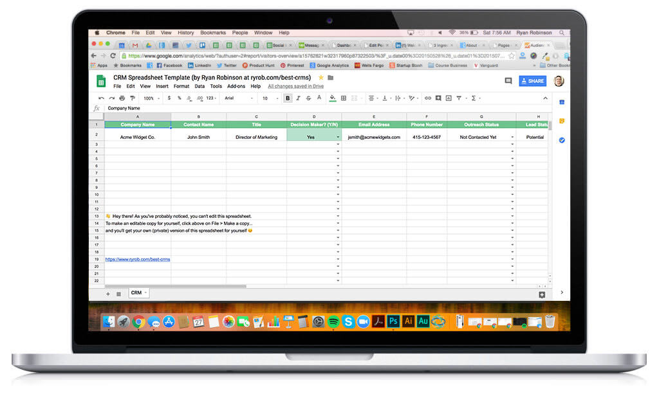Select the print icon in the toolbar

[x=122, y=98]
